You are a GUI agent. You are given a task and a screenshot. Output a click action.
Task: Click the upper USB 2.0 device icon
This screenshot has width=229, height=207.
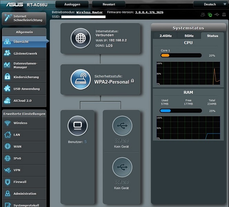click(x=122, y=126)
